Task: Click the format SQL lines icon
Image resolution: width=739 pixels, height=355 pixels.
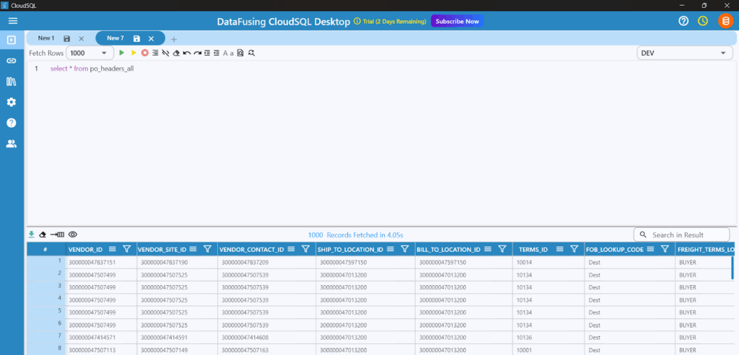Action: (155, 53)
